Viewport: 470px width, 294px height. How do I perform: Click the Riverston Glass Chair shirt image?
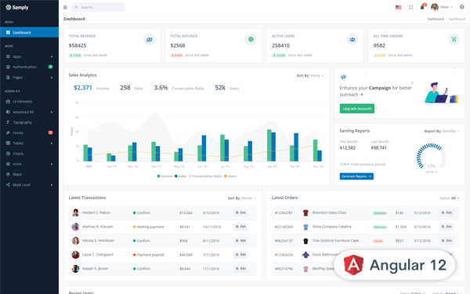pos(305,212)
